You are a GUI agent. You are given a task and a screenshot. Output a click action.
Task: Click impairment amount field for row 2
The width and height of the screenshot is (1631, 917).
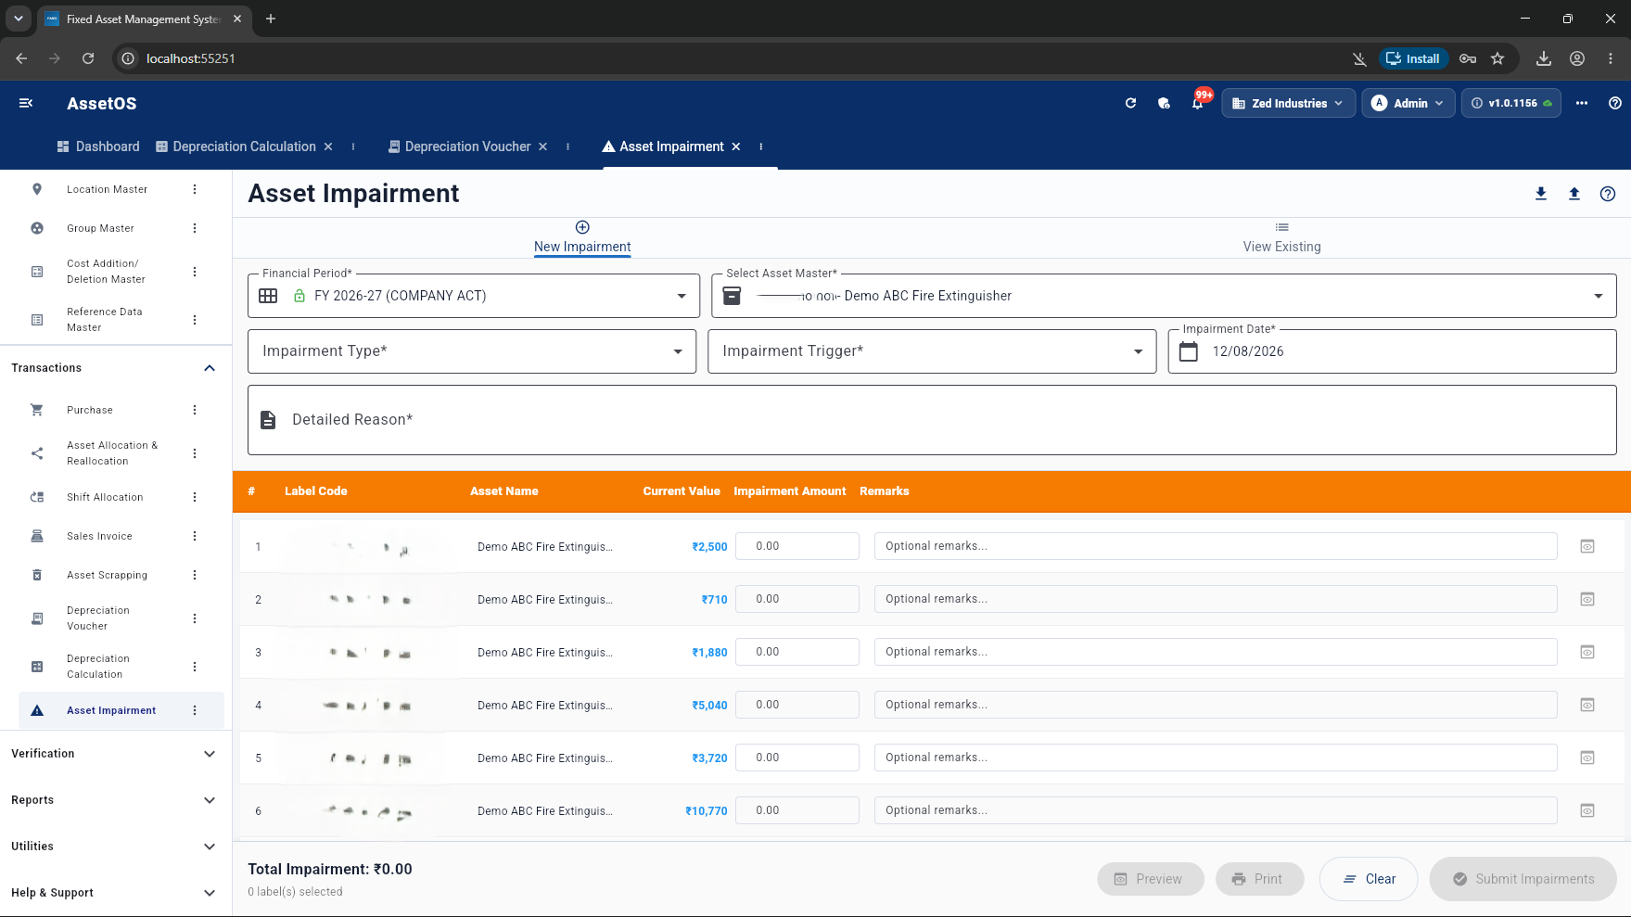point(797,599)
